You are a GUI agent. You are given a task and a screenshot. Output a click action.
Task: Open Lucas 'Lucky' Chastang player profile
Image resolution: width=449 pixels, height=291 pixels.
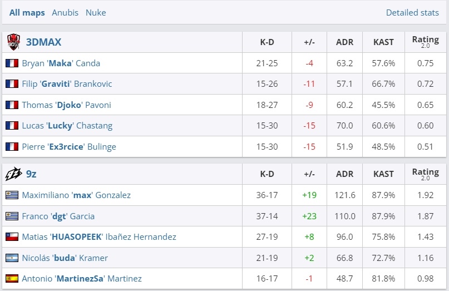pyautogui.click(x=67, y=126)
